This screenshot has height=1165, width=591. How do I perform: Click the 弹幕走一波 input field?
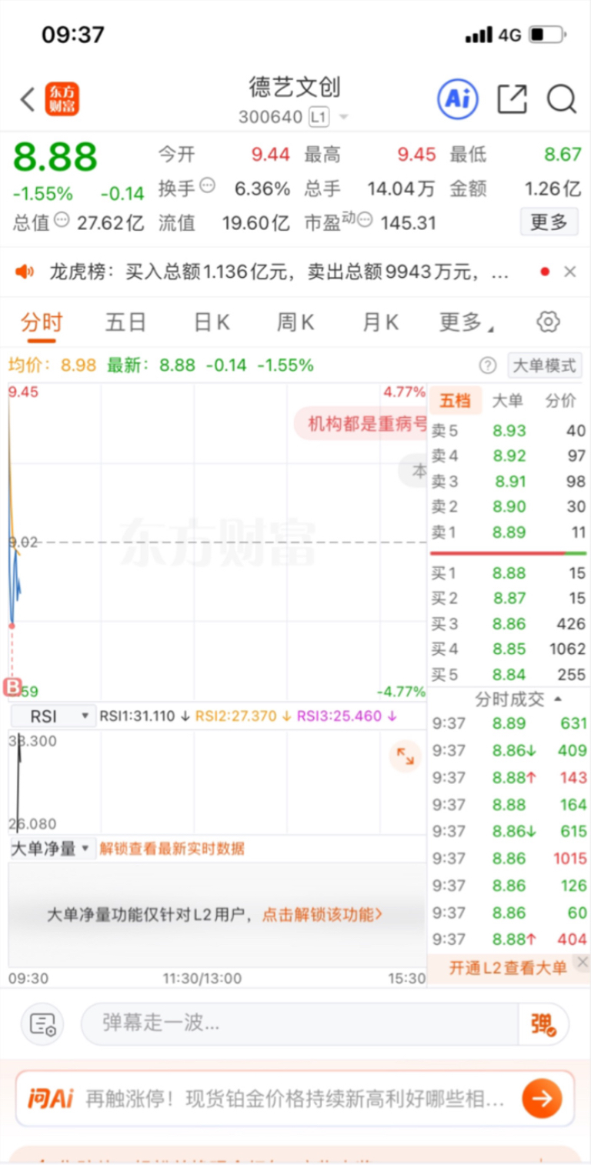tap(300, 1023)
